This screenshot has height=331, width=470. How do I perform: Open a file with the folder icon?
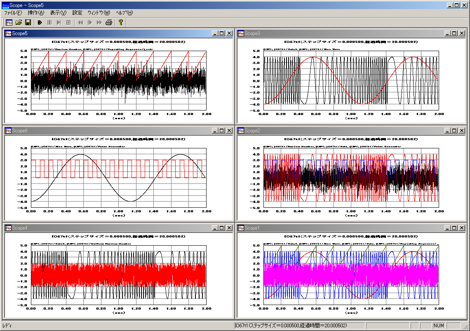19,22
